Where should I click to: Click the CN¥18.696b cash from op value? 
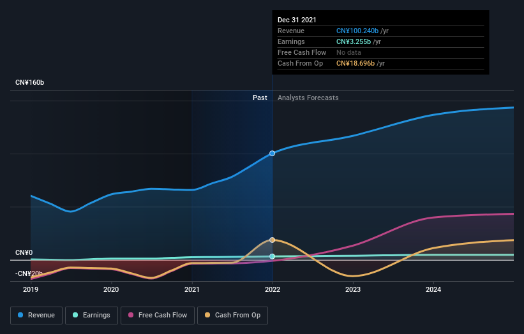click(356, 63)
